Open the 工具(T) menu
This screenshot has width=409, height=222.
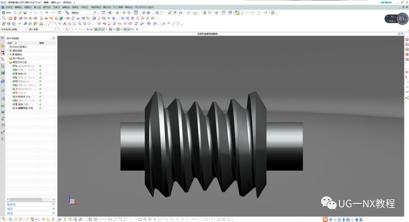56,7
